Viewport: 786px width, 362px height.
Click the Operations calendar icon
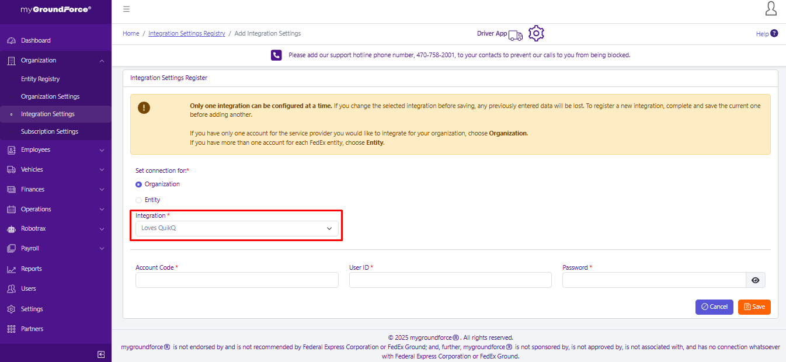(11, 210)
